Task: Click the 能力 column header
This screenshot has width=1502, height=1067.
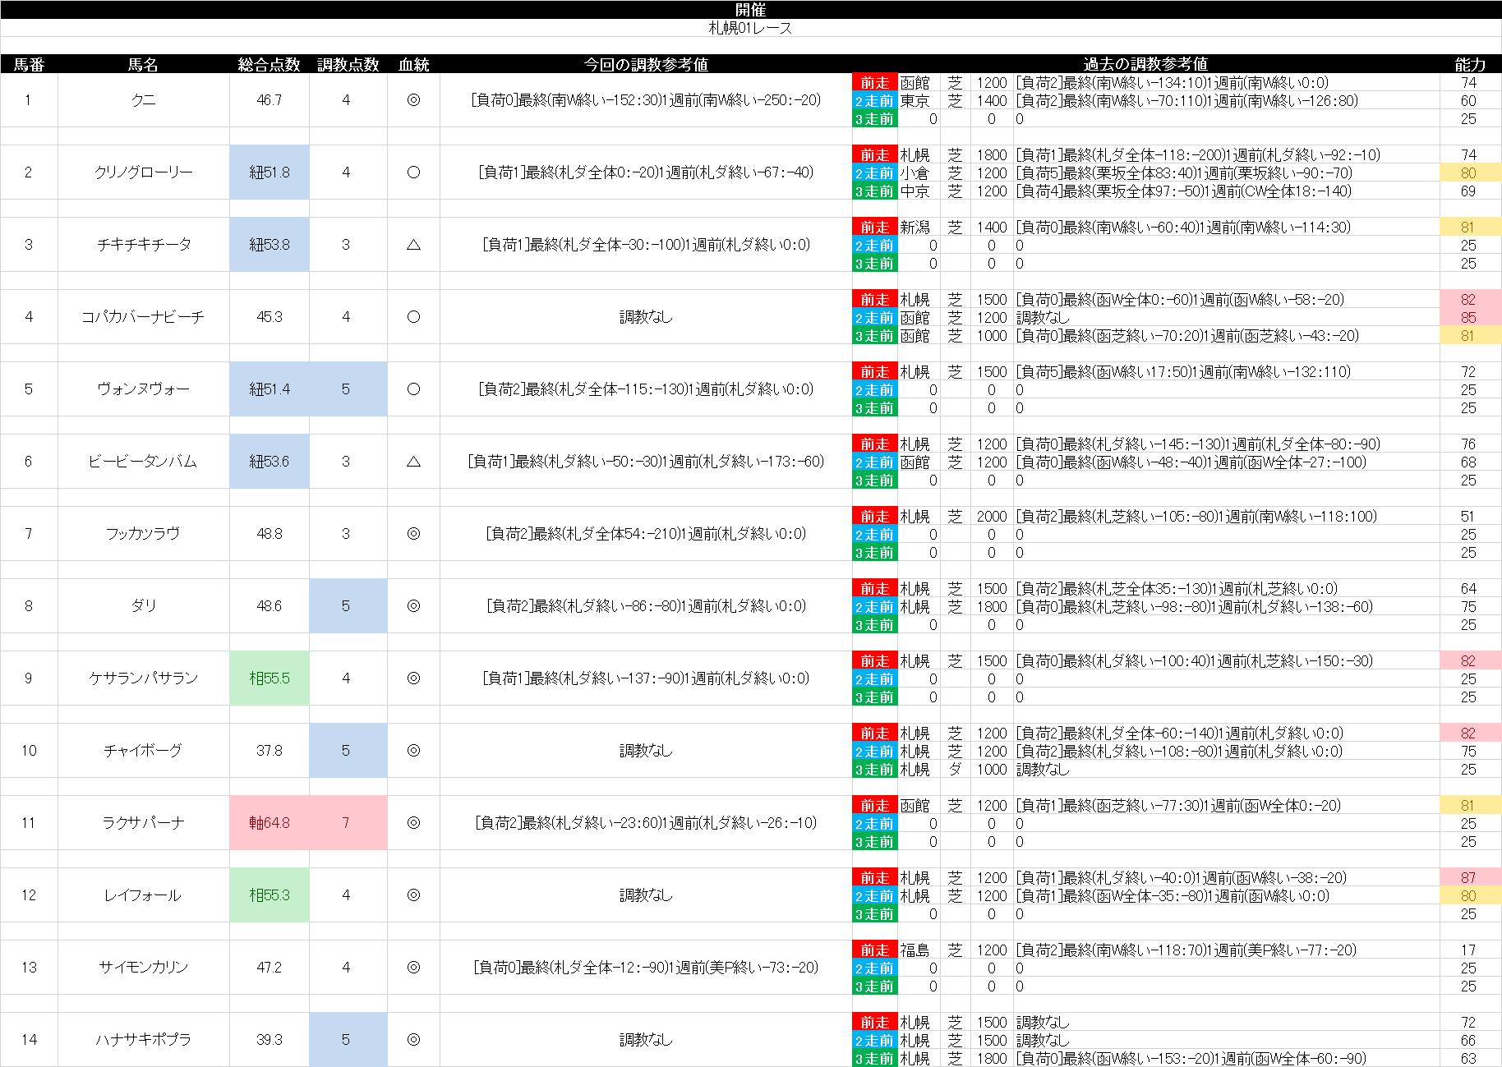Action: pos(1469,64)
